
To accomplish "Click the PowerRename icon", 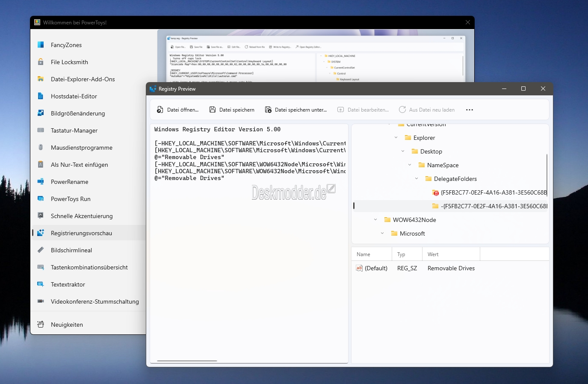I will click(41, 181).
